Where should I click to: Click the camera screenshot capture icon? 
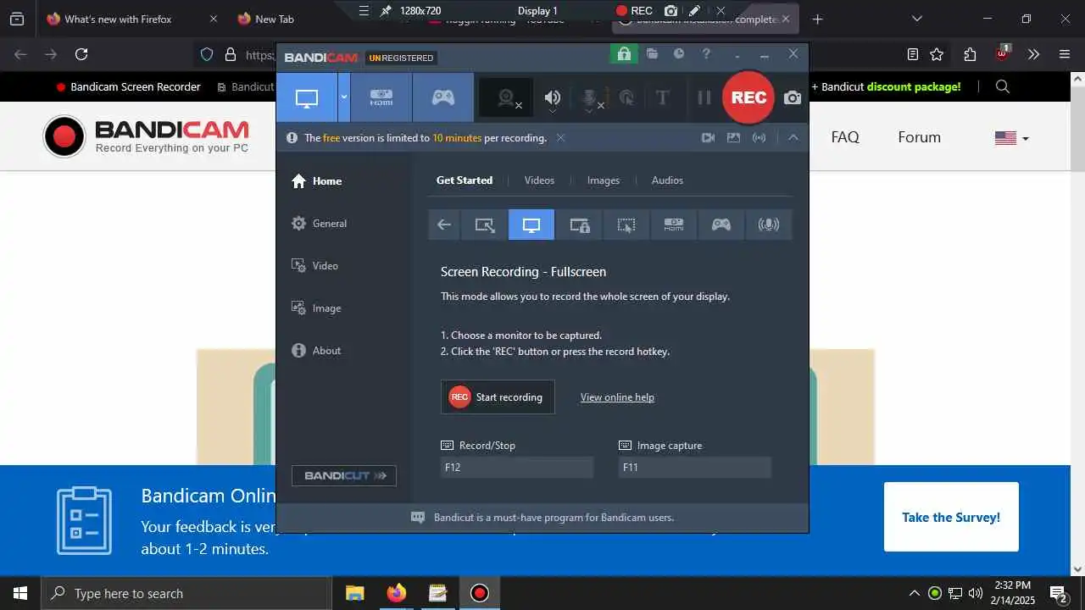793,97
